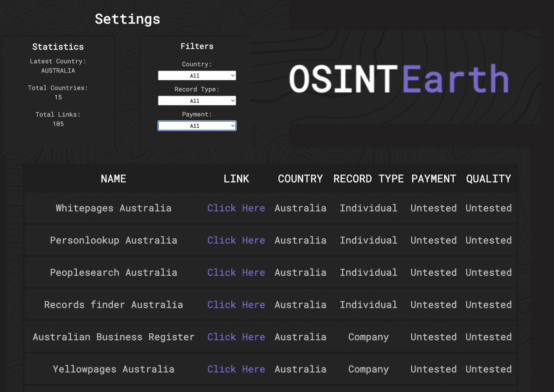Click the Statistics panel heading
The width and height of the screenshot is (554, 392).
tap(58, 47)
